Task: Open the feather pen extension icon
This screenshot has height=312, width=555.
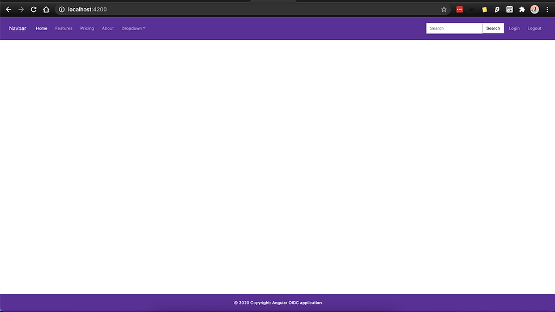Action: [x=497, y=10]
